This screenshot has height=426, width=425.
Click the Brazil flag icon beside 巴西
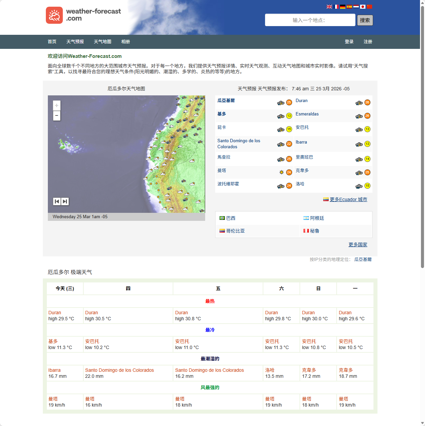point(222,218)
